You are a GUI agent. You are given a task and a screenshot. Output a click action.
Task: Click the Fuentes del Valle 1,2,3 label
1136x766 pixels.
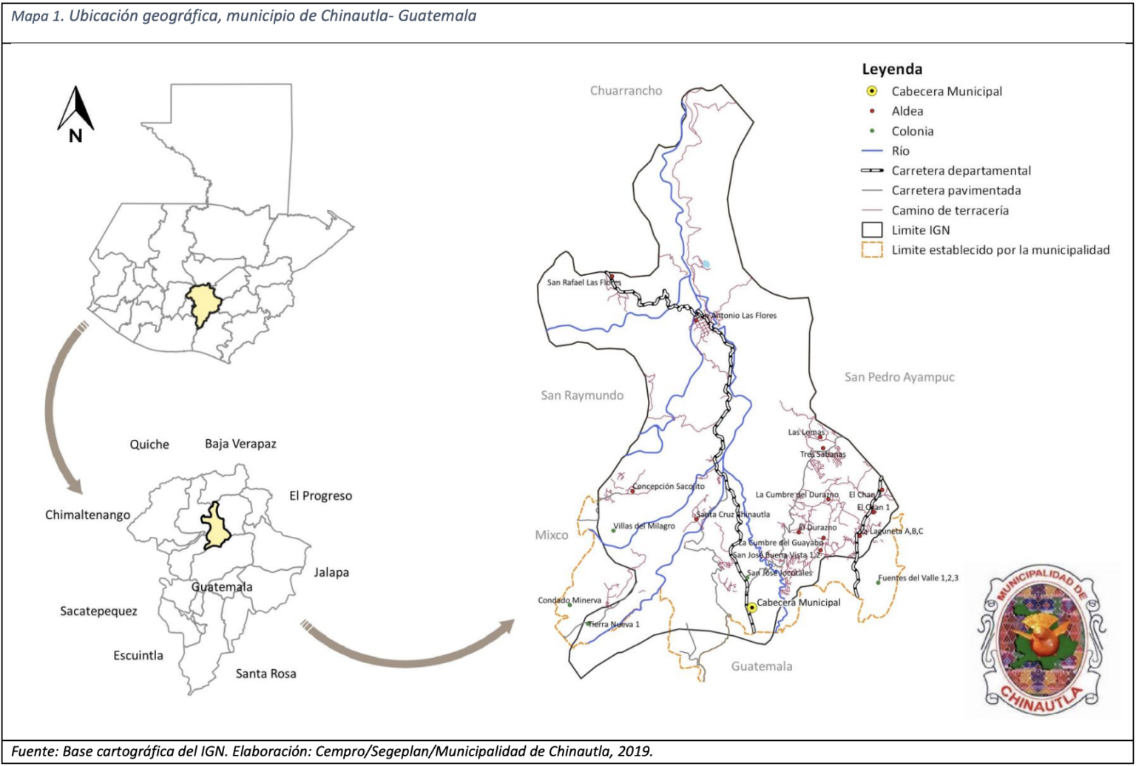918,578
